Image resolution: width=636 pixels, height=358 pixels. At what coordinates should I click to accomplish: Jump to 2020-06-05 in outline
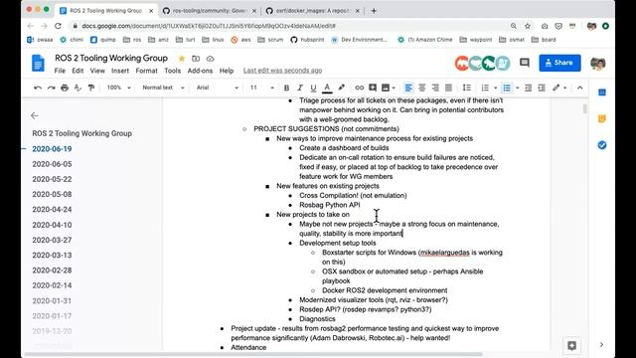point(52,164)
